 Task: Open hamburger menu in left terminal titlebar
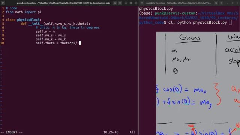tap(120, 3)
